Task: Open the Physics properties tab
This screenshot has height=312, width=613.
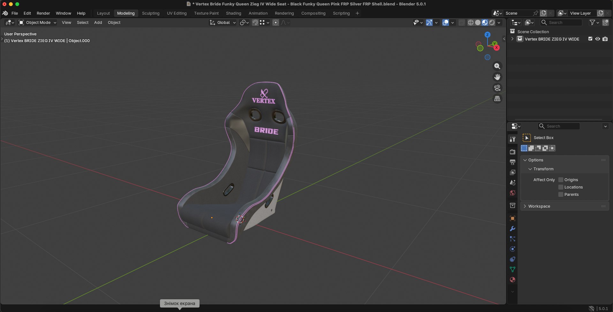Action: 512,249
